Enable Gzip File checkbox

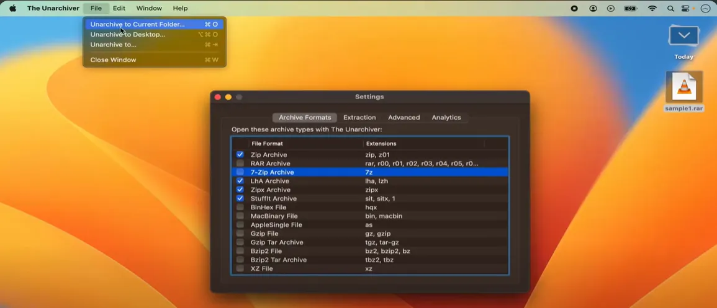tap(240, 234)
